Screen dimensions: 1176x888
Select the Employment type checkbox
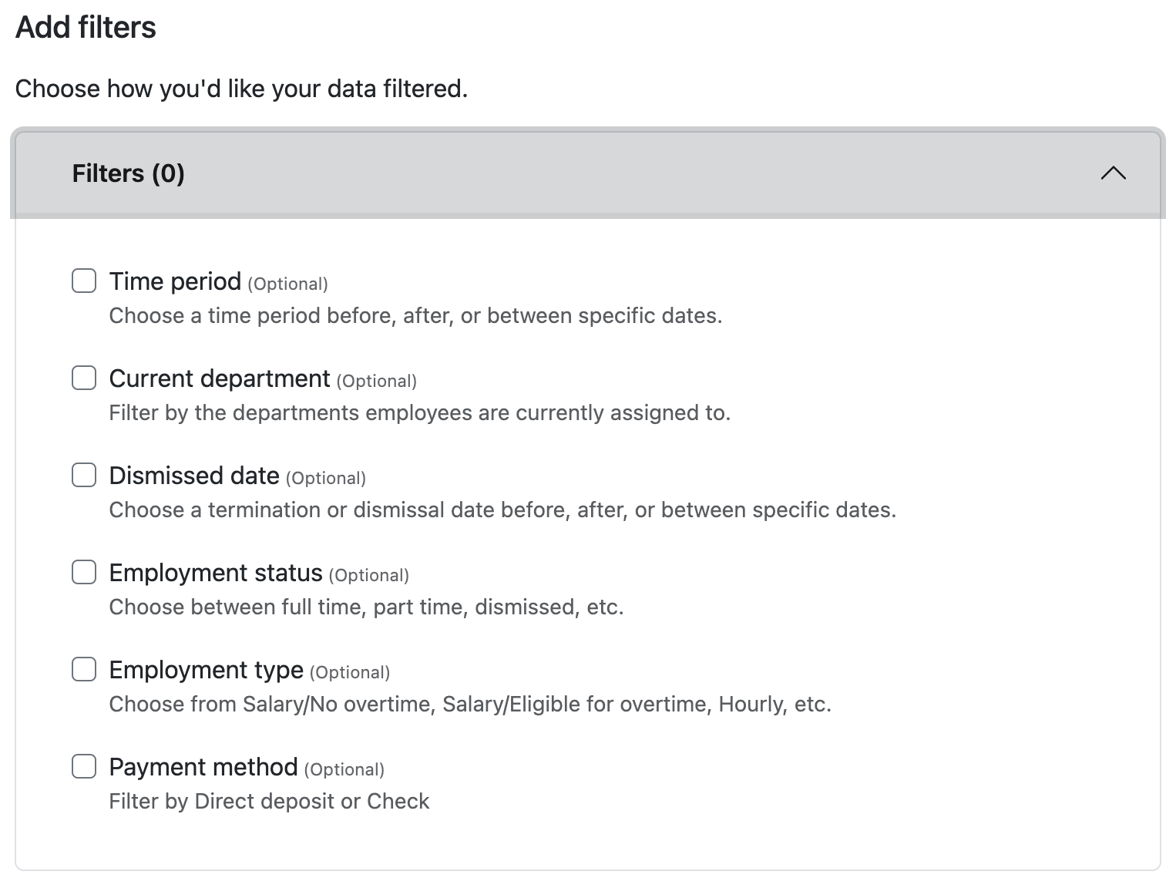click(84, 669)
